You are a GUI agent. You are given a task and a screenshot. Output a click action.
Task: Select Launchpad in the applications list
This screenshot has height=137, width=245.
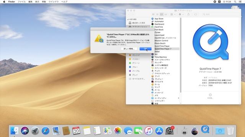pyautogui.click(x=159, y=35)
